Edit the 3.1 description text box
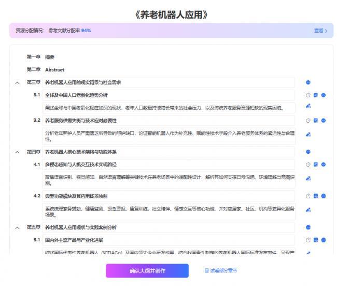This screenshot has height=290, width=337. pos(168,108)
